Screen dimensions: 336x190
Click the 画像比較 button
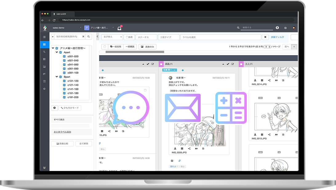tap(62, 144)
